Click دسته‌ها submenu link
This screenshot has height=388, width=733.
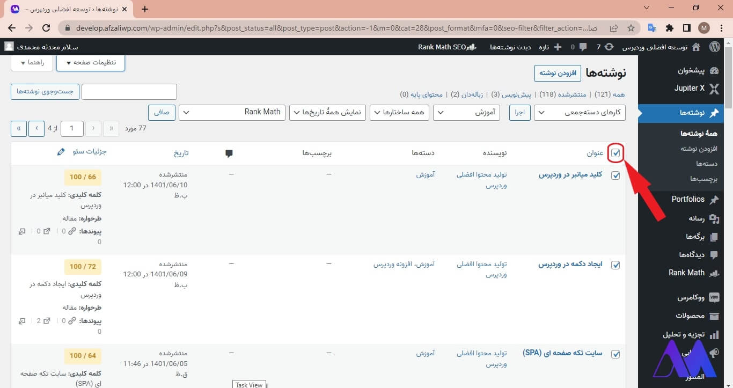pos(707,164)
